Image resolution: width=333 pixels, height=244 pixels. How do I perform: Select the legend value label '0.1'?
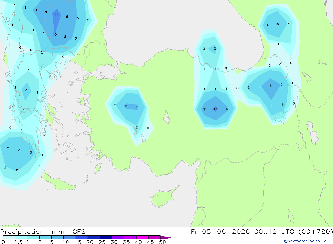click(6, 242)
